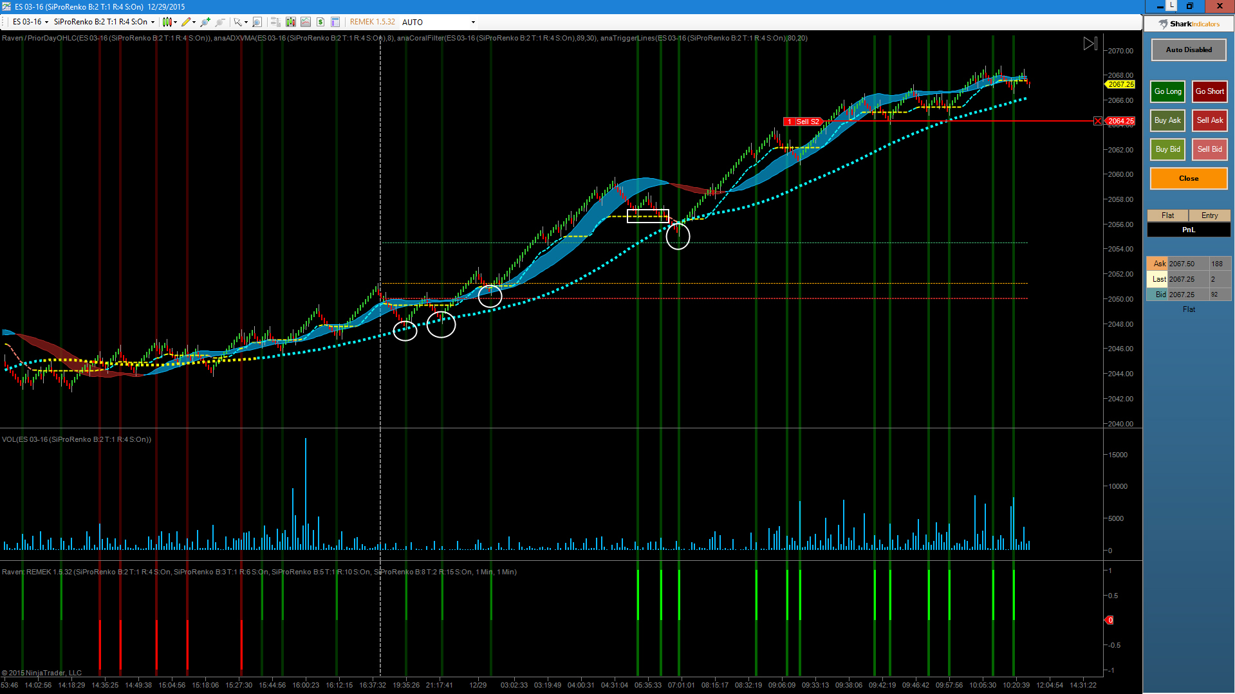
Task: Open the strategies dollar-sign icon
Action: [320, 22]
